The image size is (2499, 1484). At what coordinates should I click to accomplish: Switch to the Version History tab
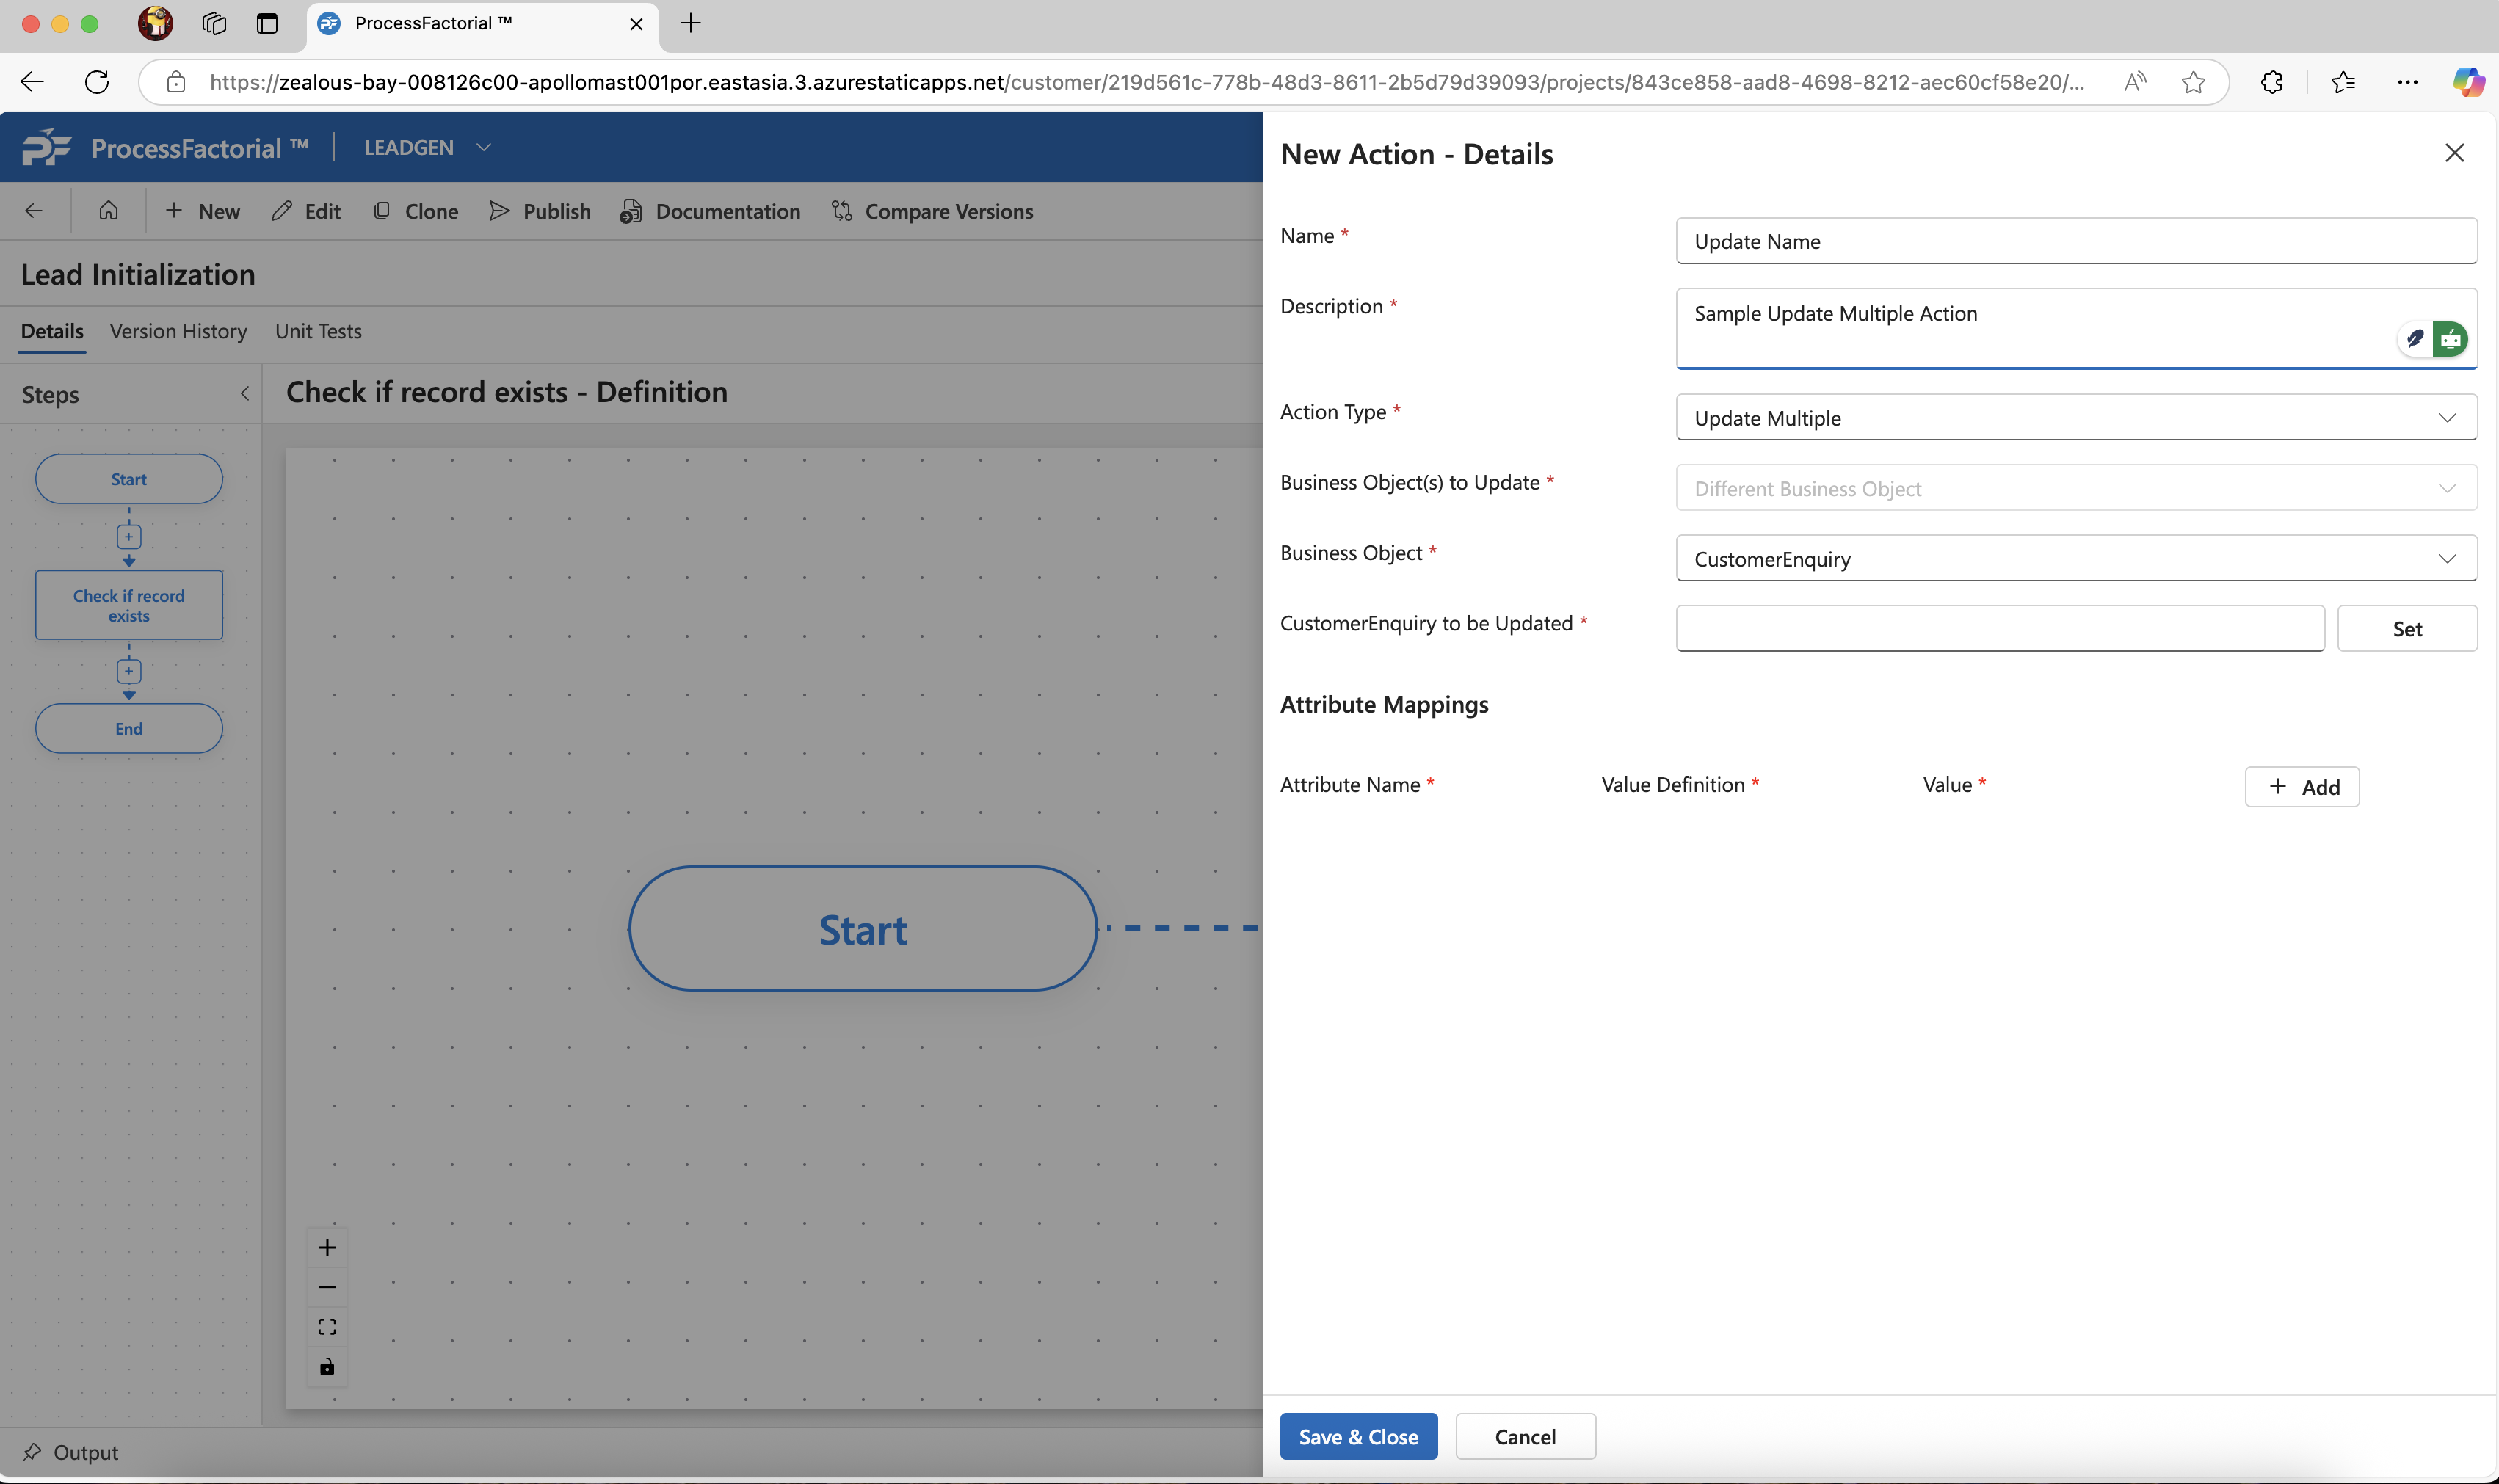178,331
